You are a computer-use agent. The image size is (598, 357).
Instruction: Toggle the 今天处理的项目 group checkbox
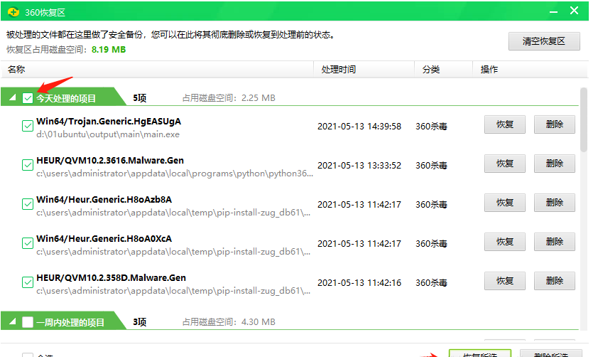[x=28, y=98]
